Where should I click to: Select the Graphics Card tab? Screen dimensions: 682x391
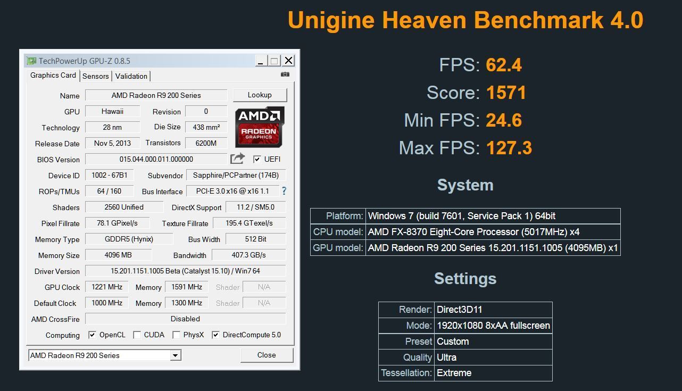[53, 76]
